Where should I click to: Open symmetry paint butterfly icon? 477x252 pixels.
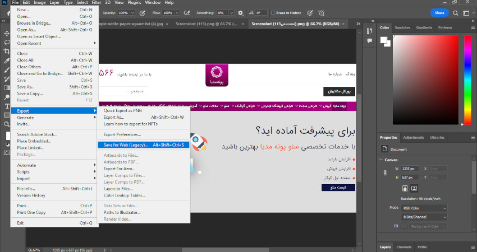321,13
